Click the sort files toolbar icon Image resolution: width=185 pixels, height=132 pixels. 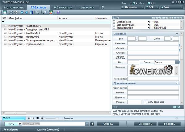pyautogui.click(x=32, y=12)
